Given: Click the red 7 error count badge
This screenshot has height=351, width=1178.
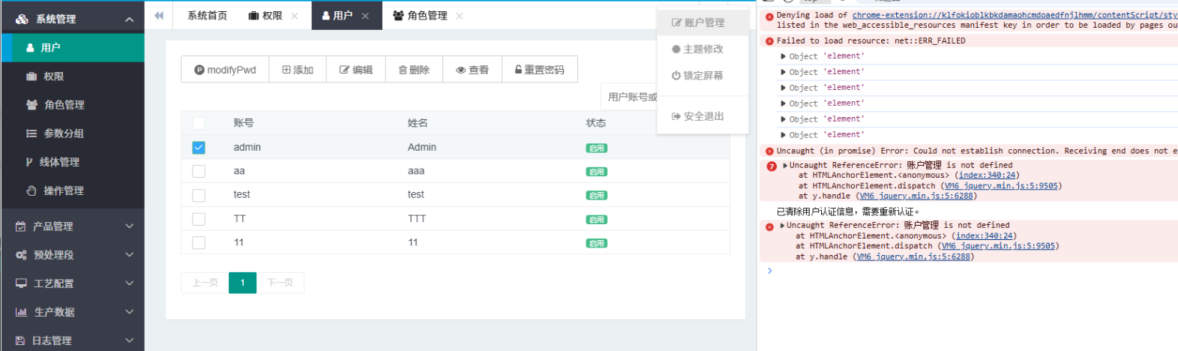Looking at the screenshot, I should (x=772, y=166).
